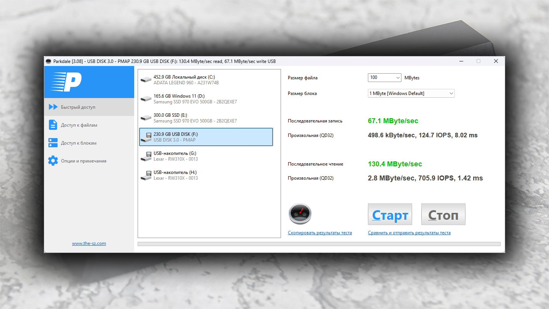Click the Parkdale title bar app icon
The height and width of the screenshot is (309, 549).
click(x=48, y=61)
